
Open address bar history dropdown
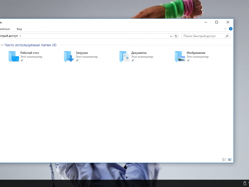point(171,36)
